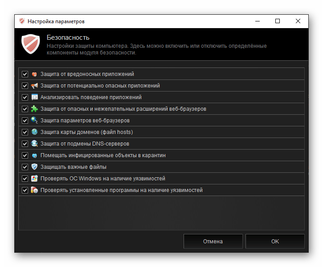The height and width of the screenshot is (267, 323).
Task: Select the text Защита от вредоносных приложений
Action: point(87,74)
